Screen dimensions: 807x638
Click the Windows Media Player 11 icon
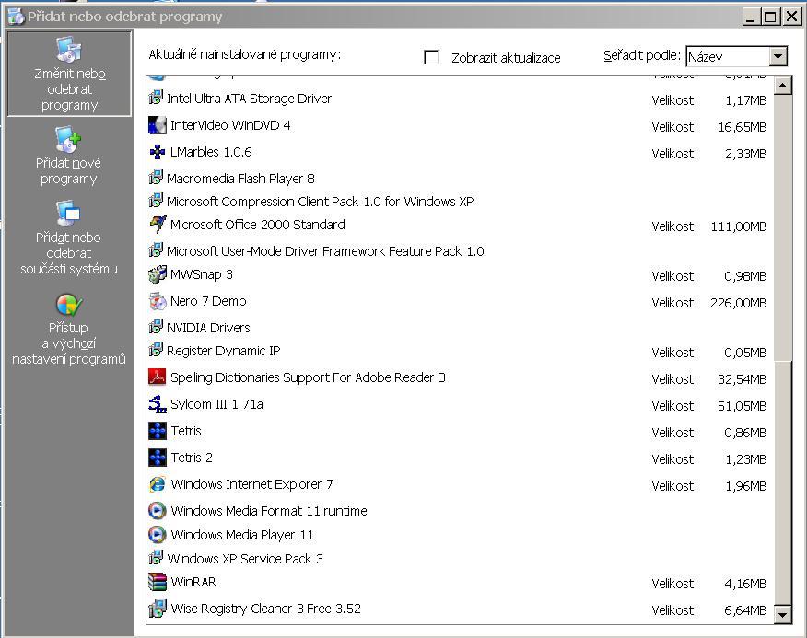click(157, 535)
